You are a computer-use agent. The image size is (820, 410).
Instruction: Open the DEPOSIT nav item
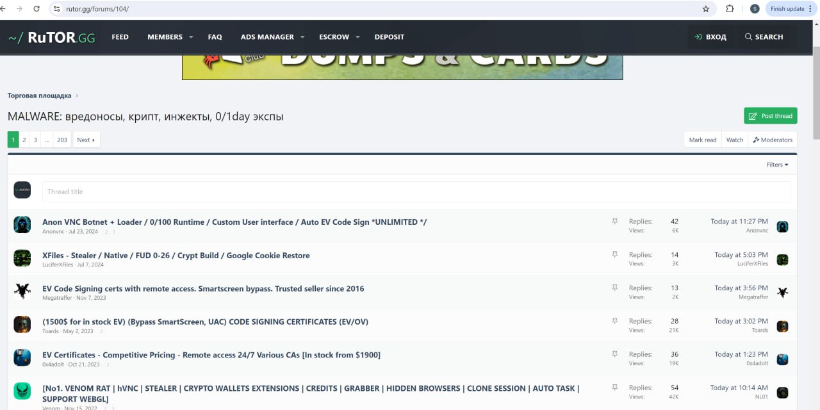[389, 37]
